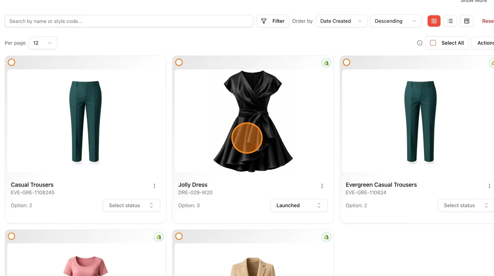494x276 pixels.
Task: Click the Jolly Dress product name
Action: (x=193, y=185)
